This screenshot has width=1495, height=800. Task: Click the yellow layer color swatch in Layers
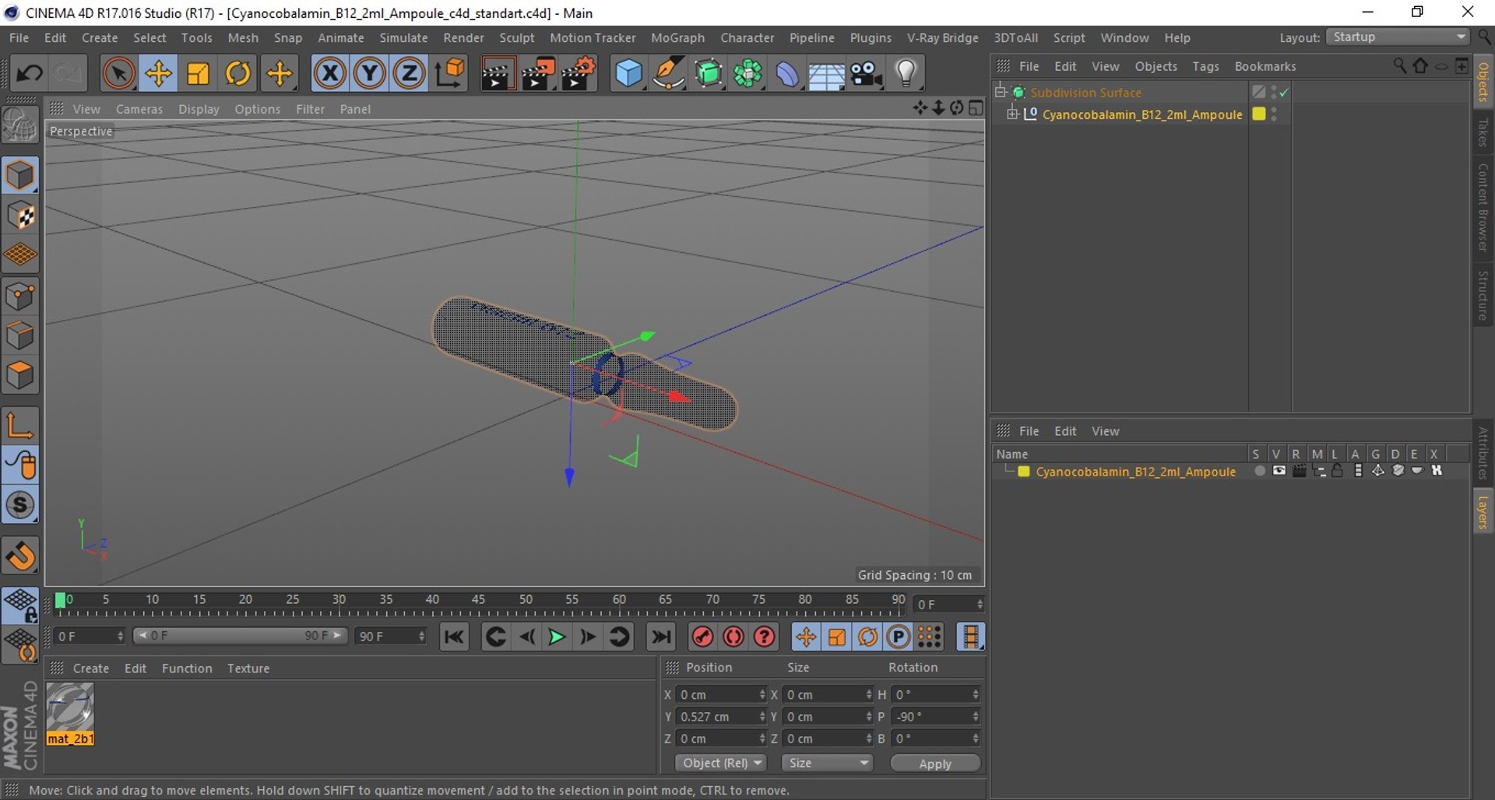tap(1024, 472)
